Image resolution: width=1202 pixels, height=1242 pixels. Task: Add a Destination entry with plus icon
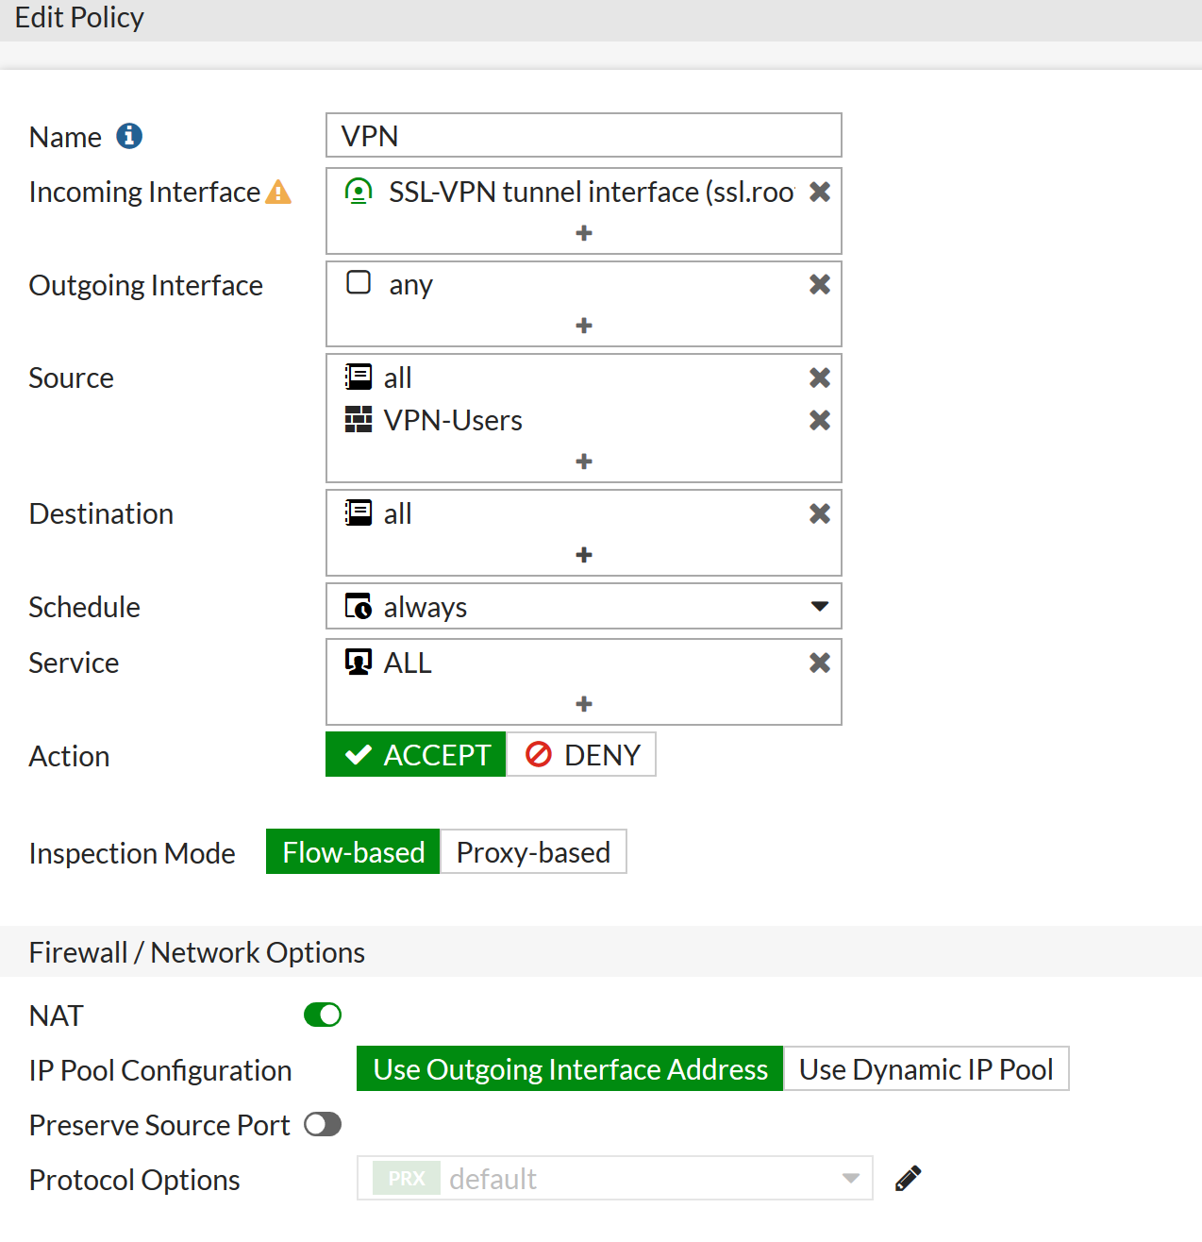584,555
